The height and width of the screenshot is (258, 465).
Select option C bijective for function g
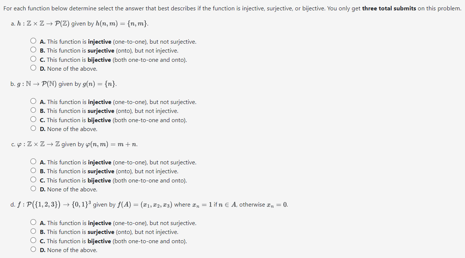coord(33,119)
